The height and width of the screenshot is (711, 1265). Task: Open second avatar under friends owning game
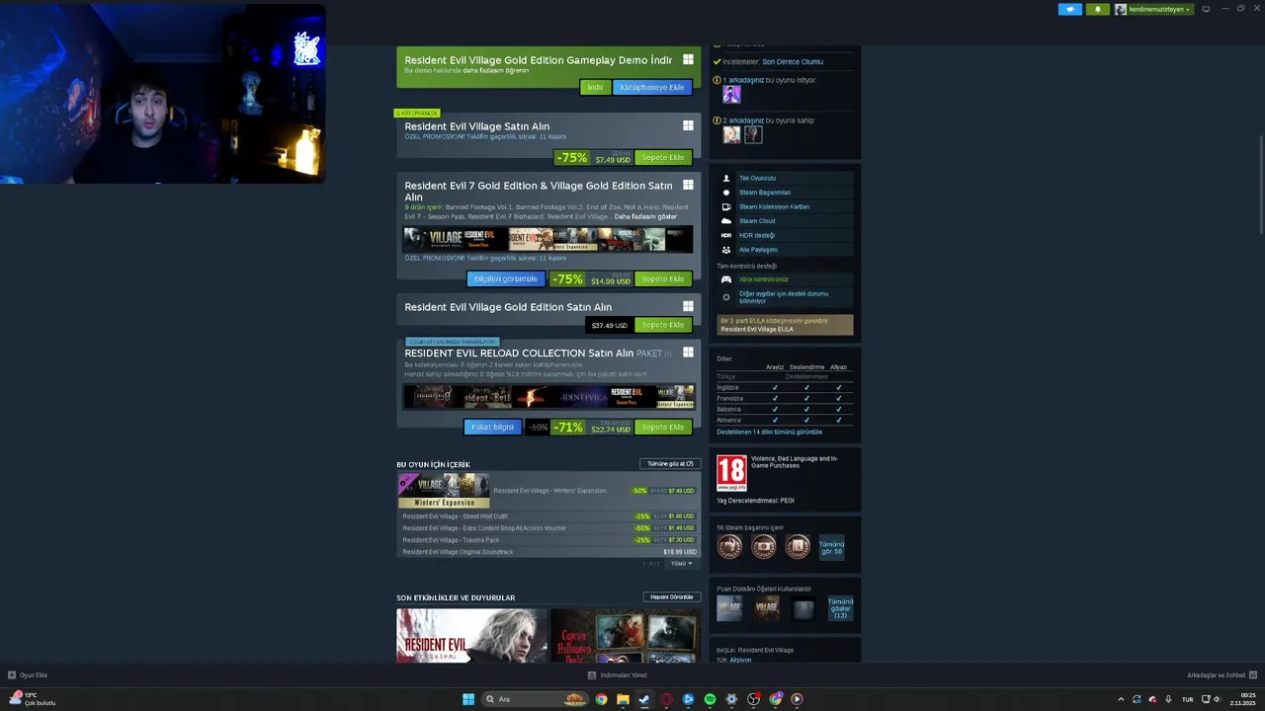[x=753, y=134]
